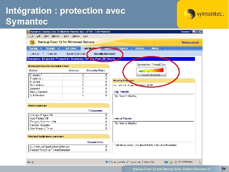Open the Restore tab
This screenshot has height=172, width=229.
tap(50, 48)
